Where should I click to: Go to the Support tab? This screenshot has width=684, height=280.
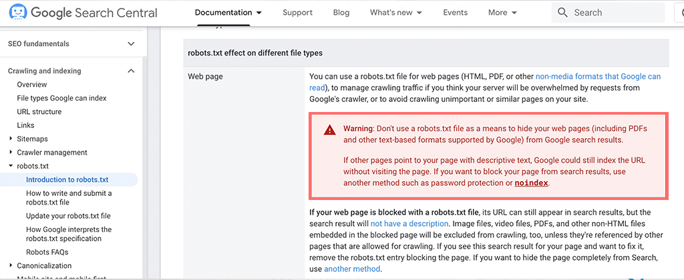click(x=297, y=13)
